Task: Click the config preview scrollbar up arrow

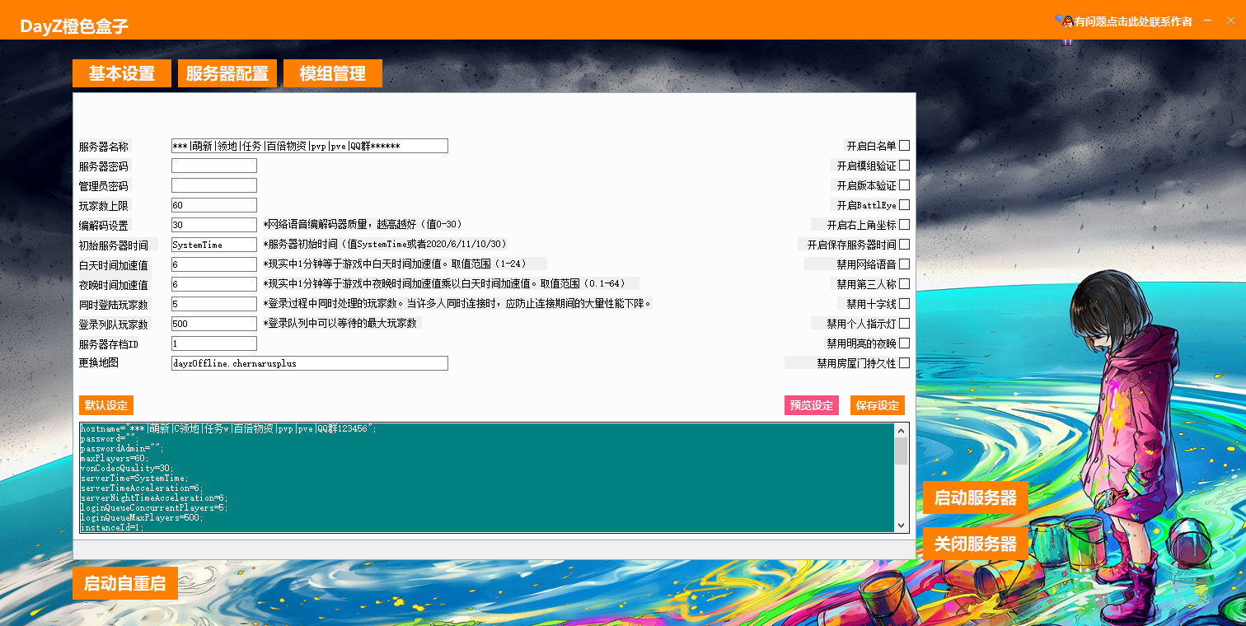Action: pyautogui.click(x=902, y=430)
